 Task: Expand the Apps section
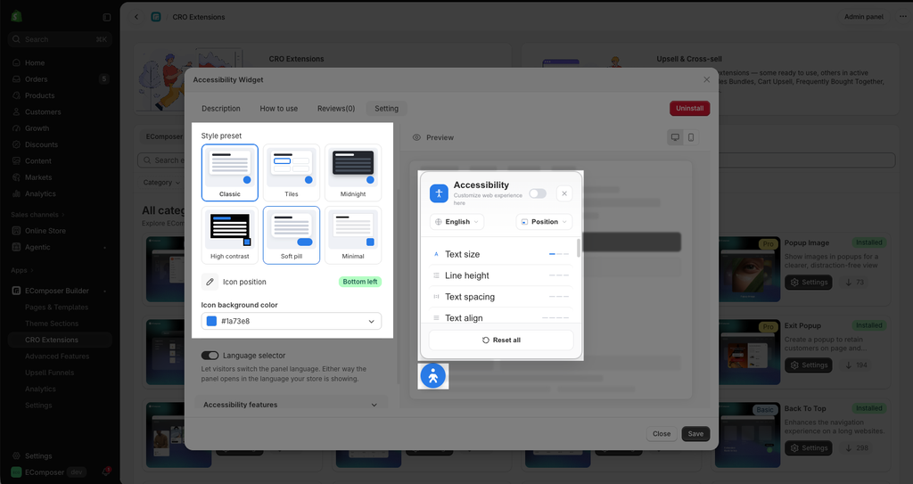coord(22,270)
